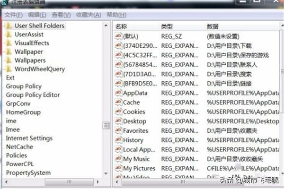Click the User Shell Folders folder icon
Image resolution: width=284 pixels, height=189 pixels.
[9, 26]
